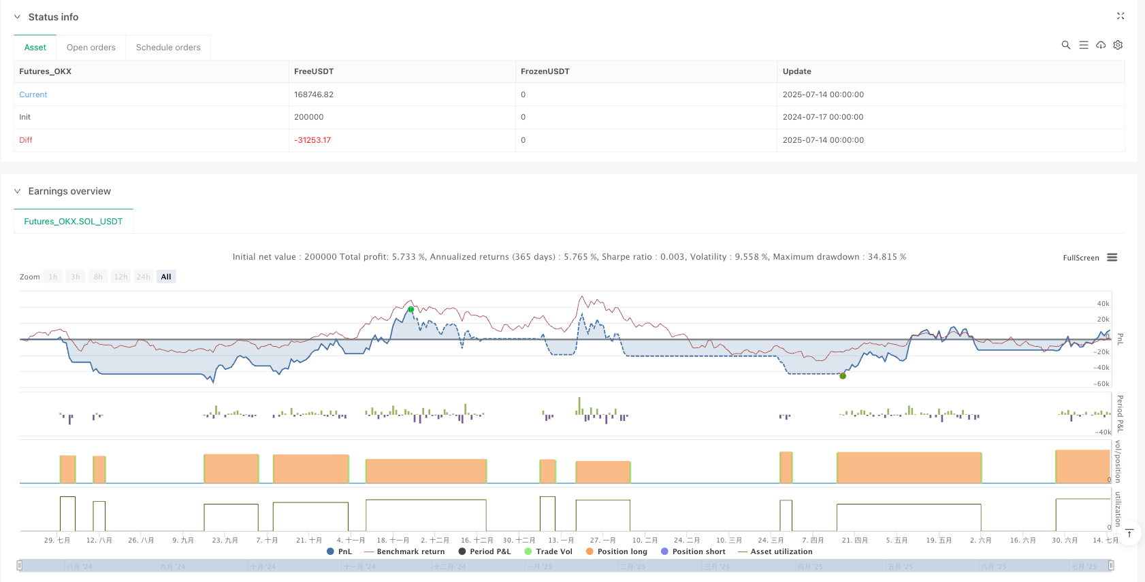Click the cloud upload icon
Image resolution: width=1145 pixels, height=582 pixels.
pyautogui.click(x=1101, y=45)
